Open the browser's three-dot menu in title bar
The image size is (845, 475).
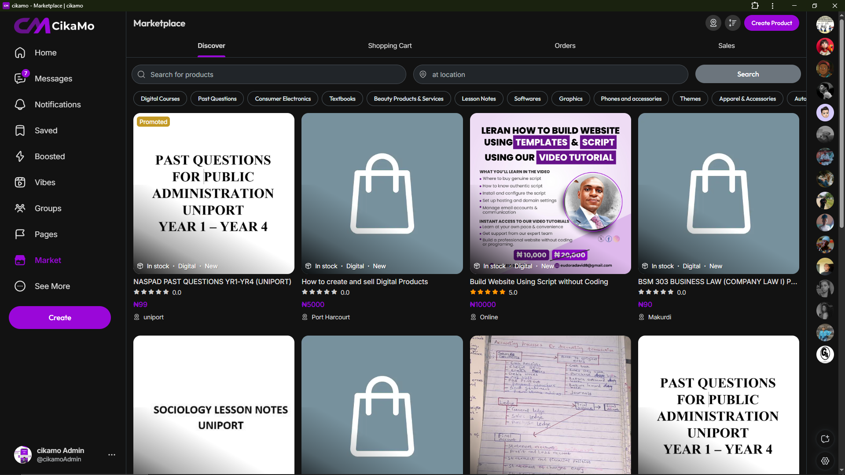click(772, 6)
